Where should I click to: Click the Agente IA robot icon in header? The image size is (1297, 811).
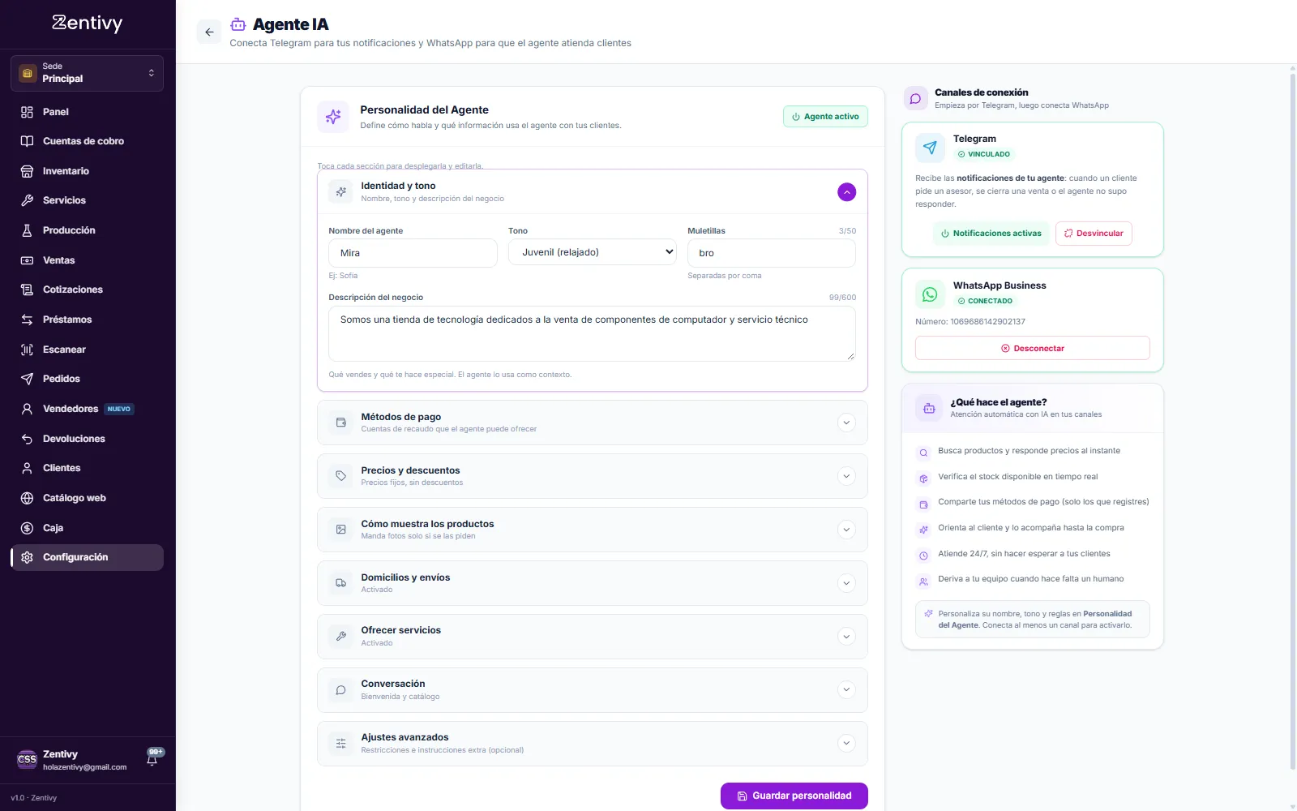point(238,24)
